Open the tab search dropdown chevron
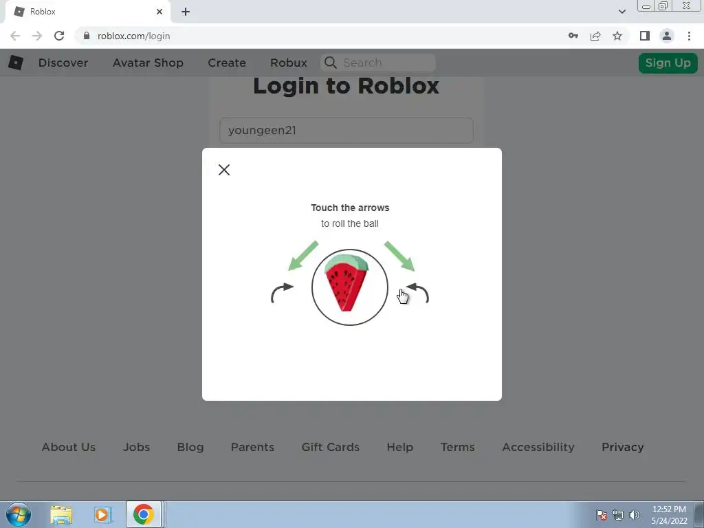The height and width of the screenshot is (528, 704). click(x=621, y=12)
